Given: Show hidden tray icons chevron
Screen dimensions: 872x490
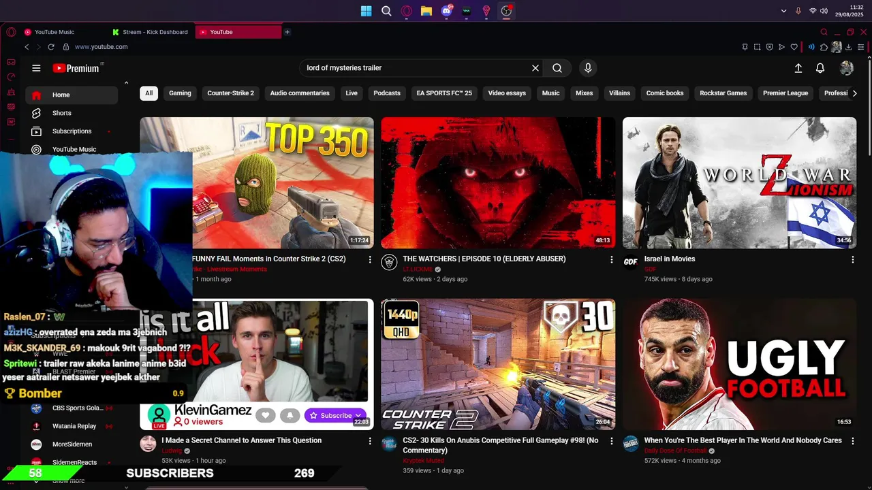Looking at the screenshot, I should (x=784, y=11).
